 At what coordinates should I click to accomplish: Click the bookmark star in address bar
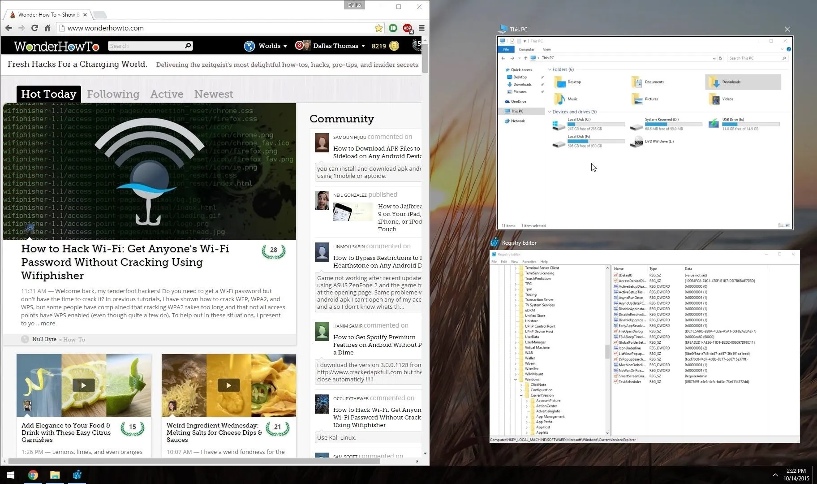[378, 28]
